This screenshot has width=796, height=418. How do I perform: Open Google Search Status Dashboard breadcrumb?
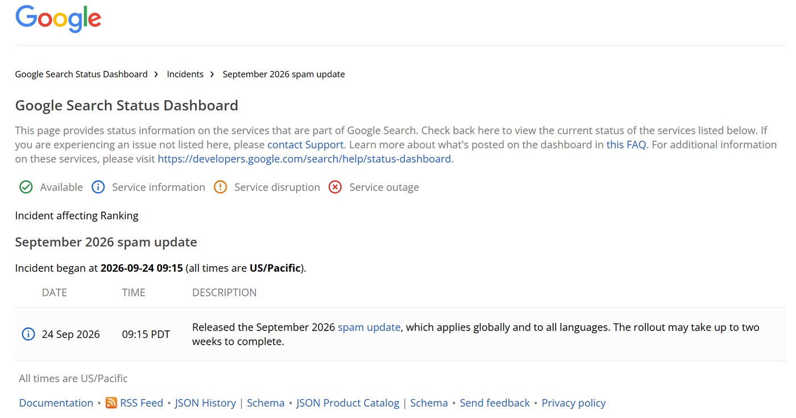click(x=81, y=74)
